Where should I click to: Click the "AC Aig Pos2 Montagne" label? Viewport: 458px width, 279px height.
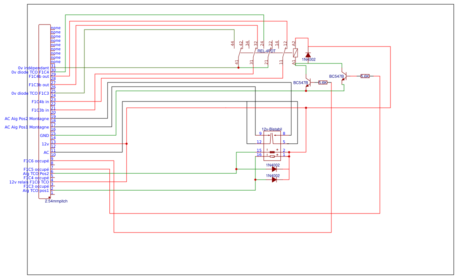[27, 119]
